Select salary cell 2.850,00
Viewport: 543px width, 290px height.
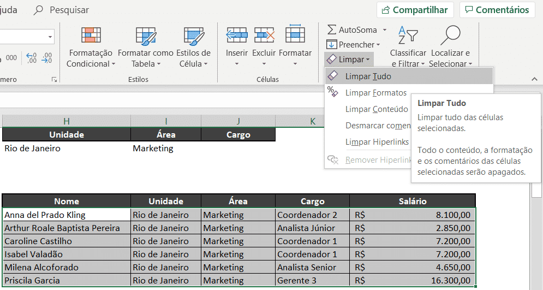point(413,228)
